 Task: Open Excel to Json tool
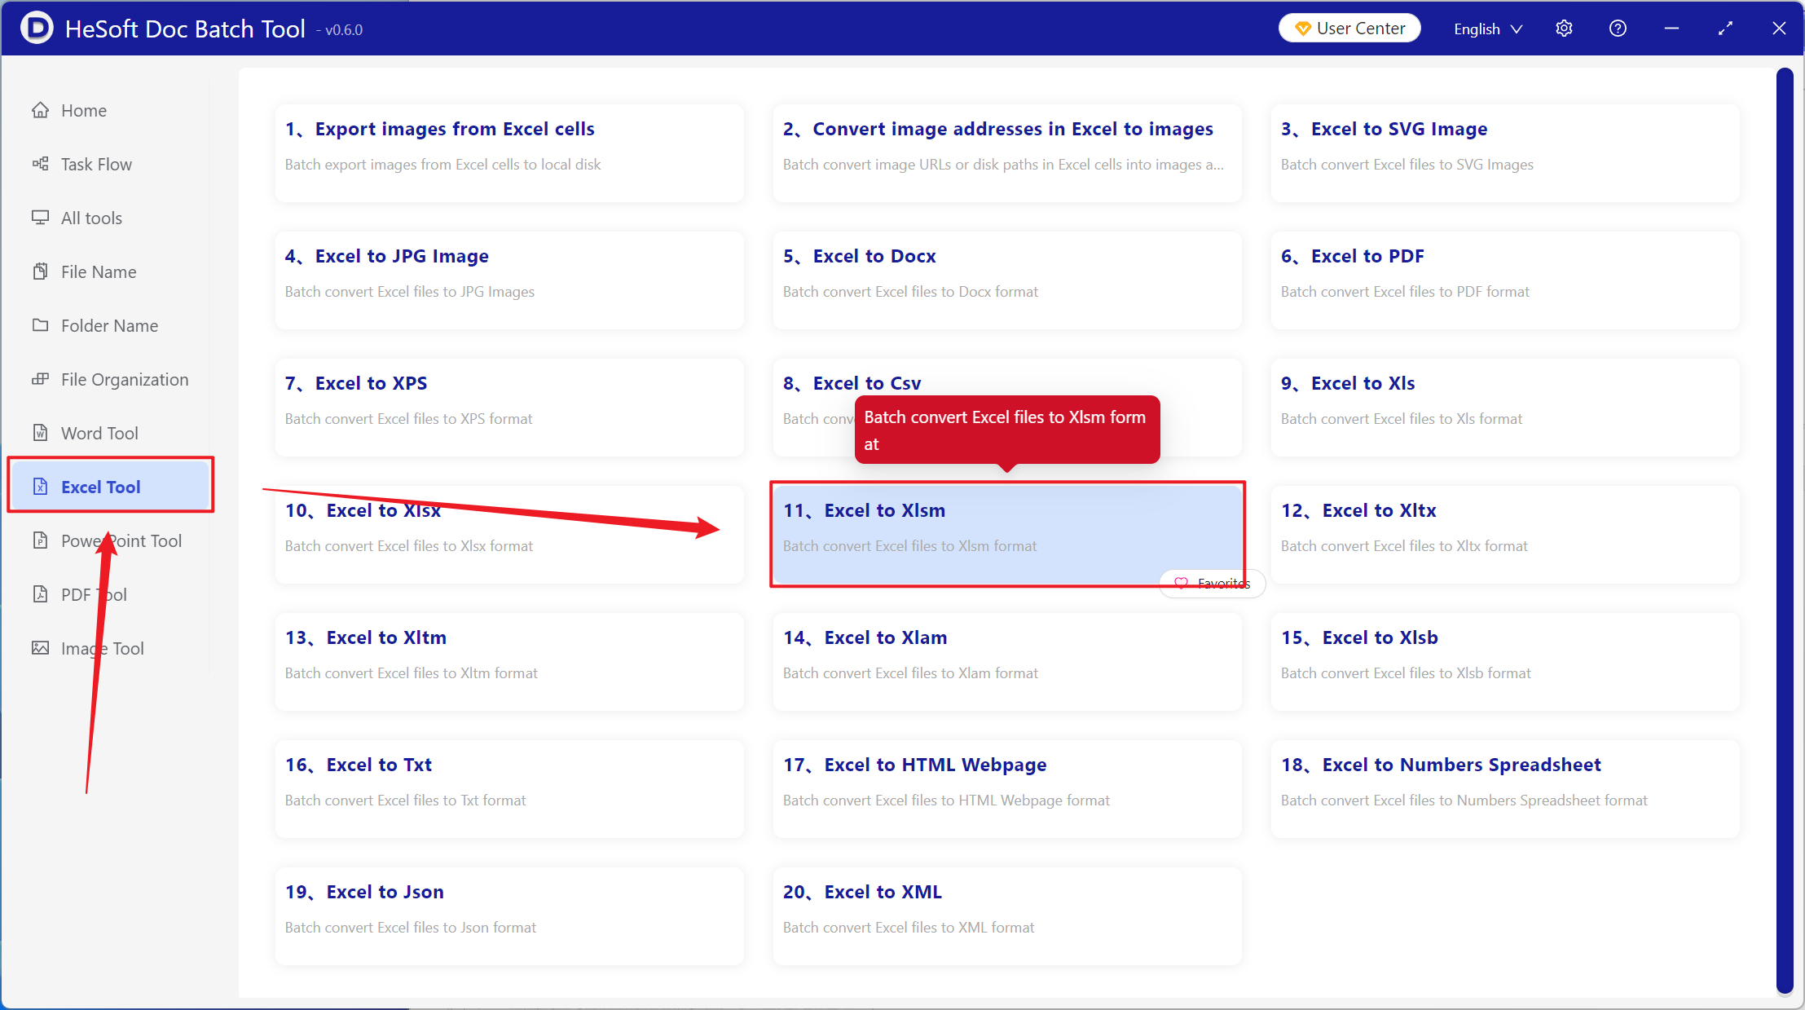pyautogui.click(x=509, y=916)
